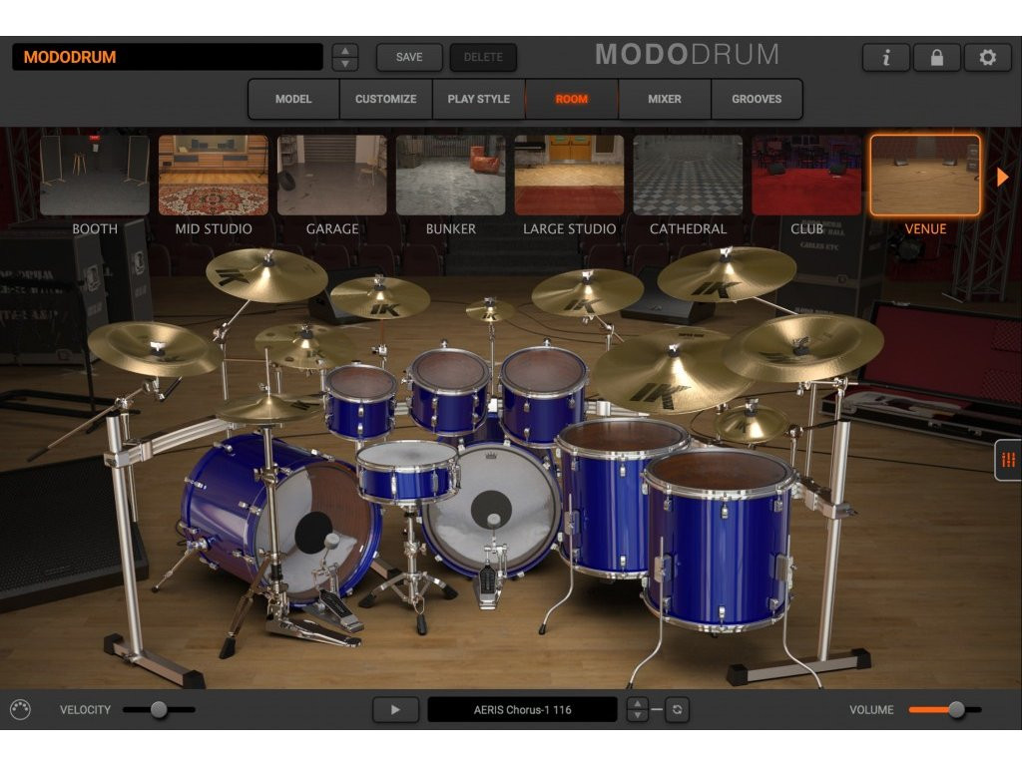
Task: Select the CATHEDRAL room thumbnail
Action: 688,175
